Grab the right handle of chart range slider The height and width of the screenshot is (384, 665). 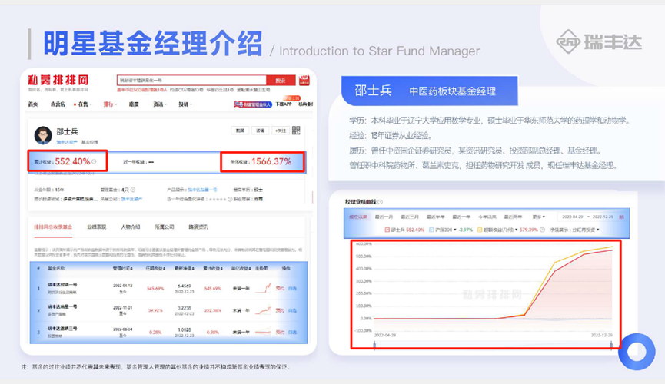click(611, 345)
